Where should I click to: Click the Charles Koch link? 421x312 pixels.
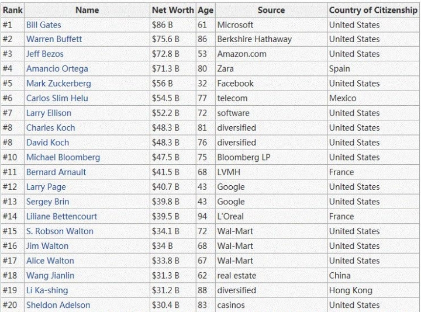coord(50,128)
